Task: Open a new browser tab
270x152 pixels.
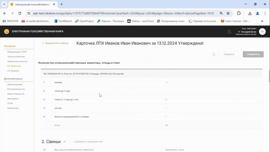Action: (62, 4)
